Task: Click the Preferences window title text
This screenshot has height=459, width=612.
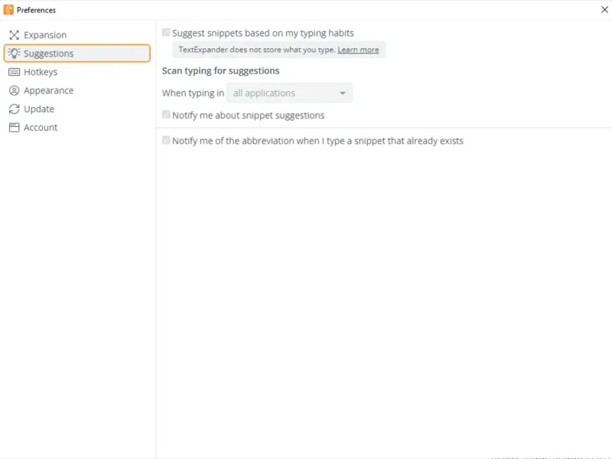Action: [x=36, y=10]
